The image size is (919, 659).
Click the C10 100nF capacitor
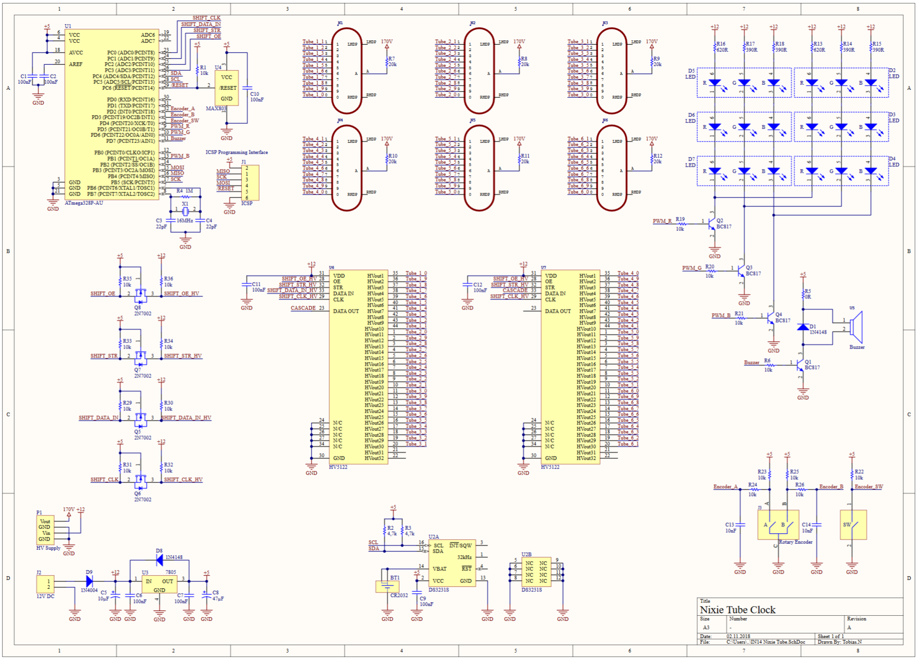coord(247,88)
